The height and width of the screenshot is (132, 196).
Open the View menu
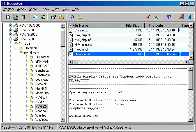tap(66, 9)
